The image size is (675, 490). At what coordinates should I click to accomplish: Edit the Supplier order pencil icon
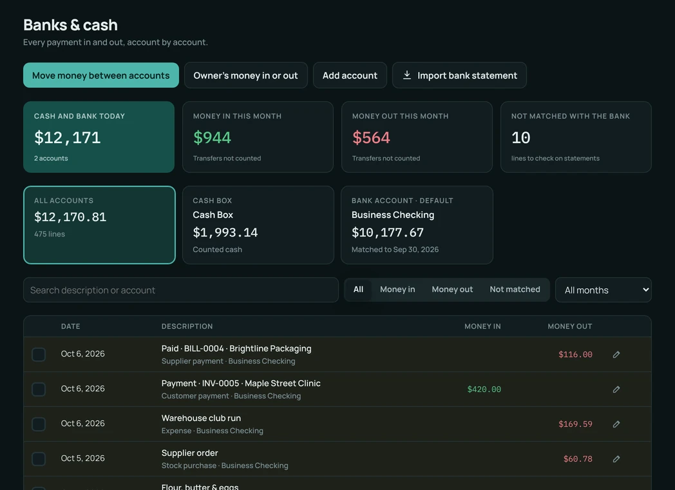(616, 459)
